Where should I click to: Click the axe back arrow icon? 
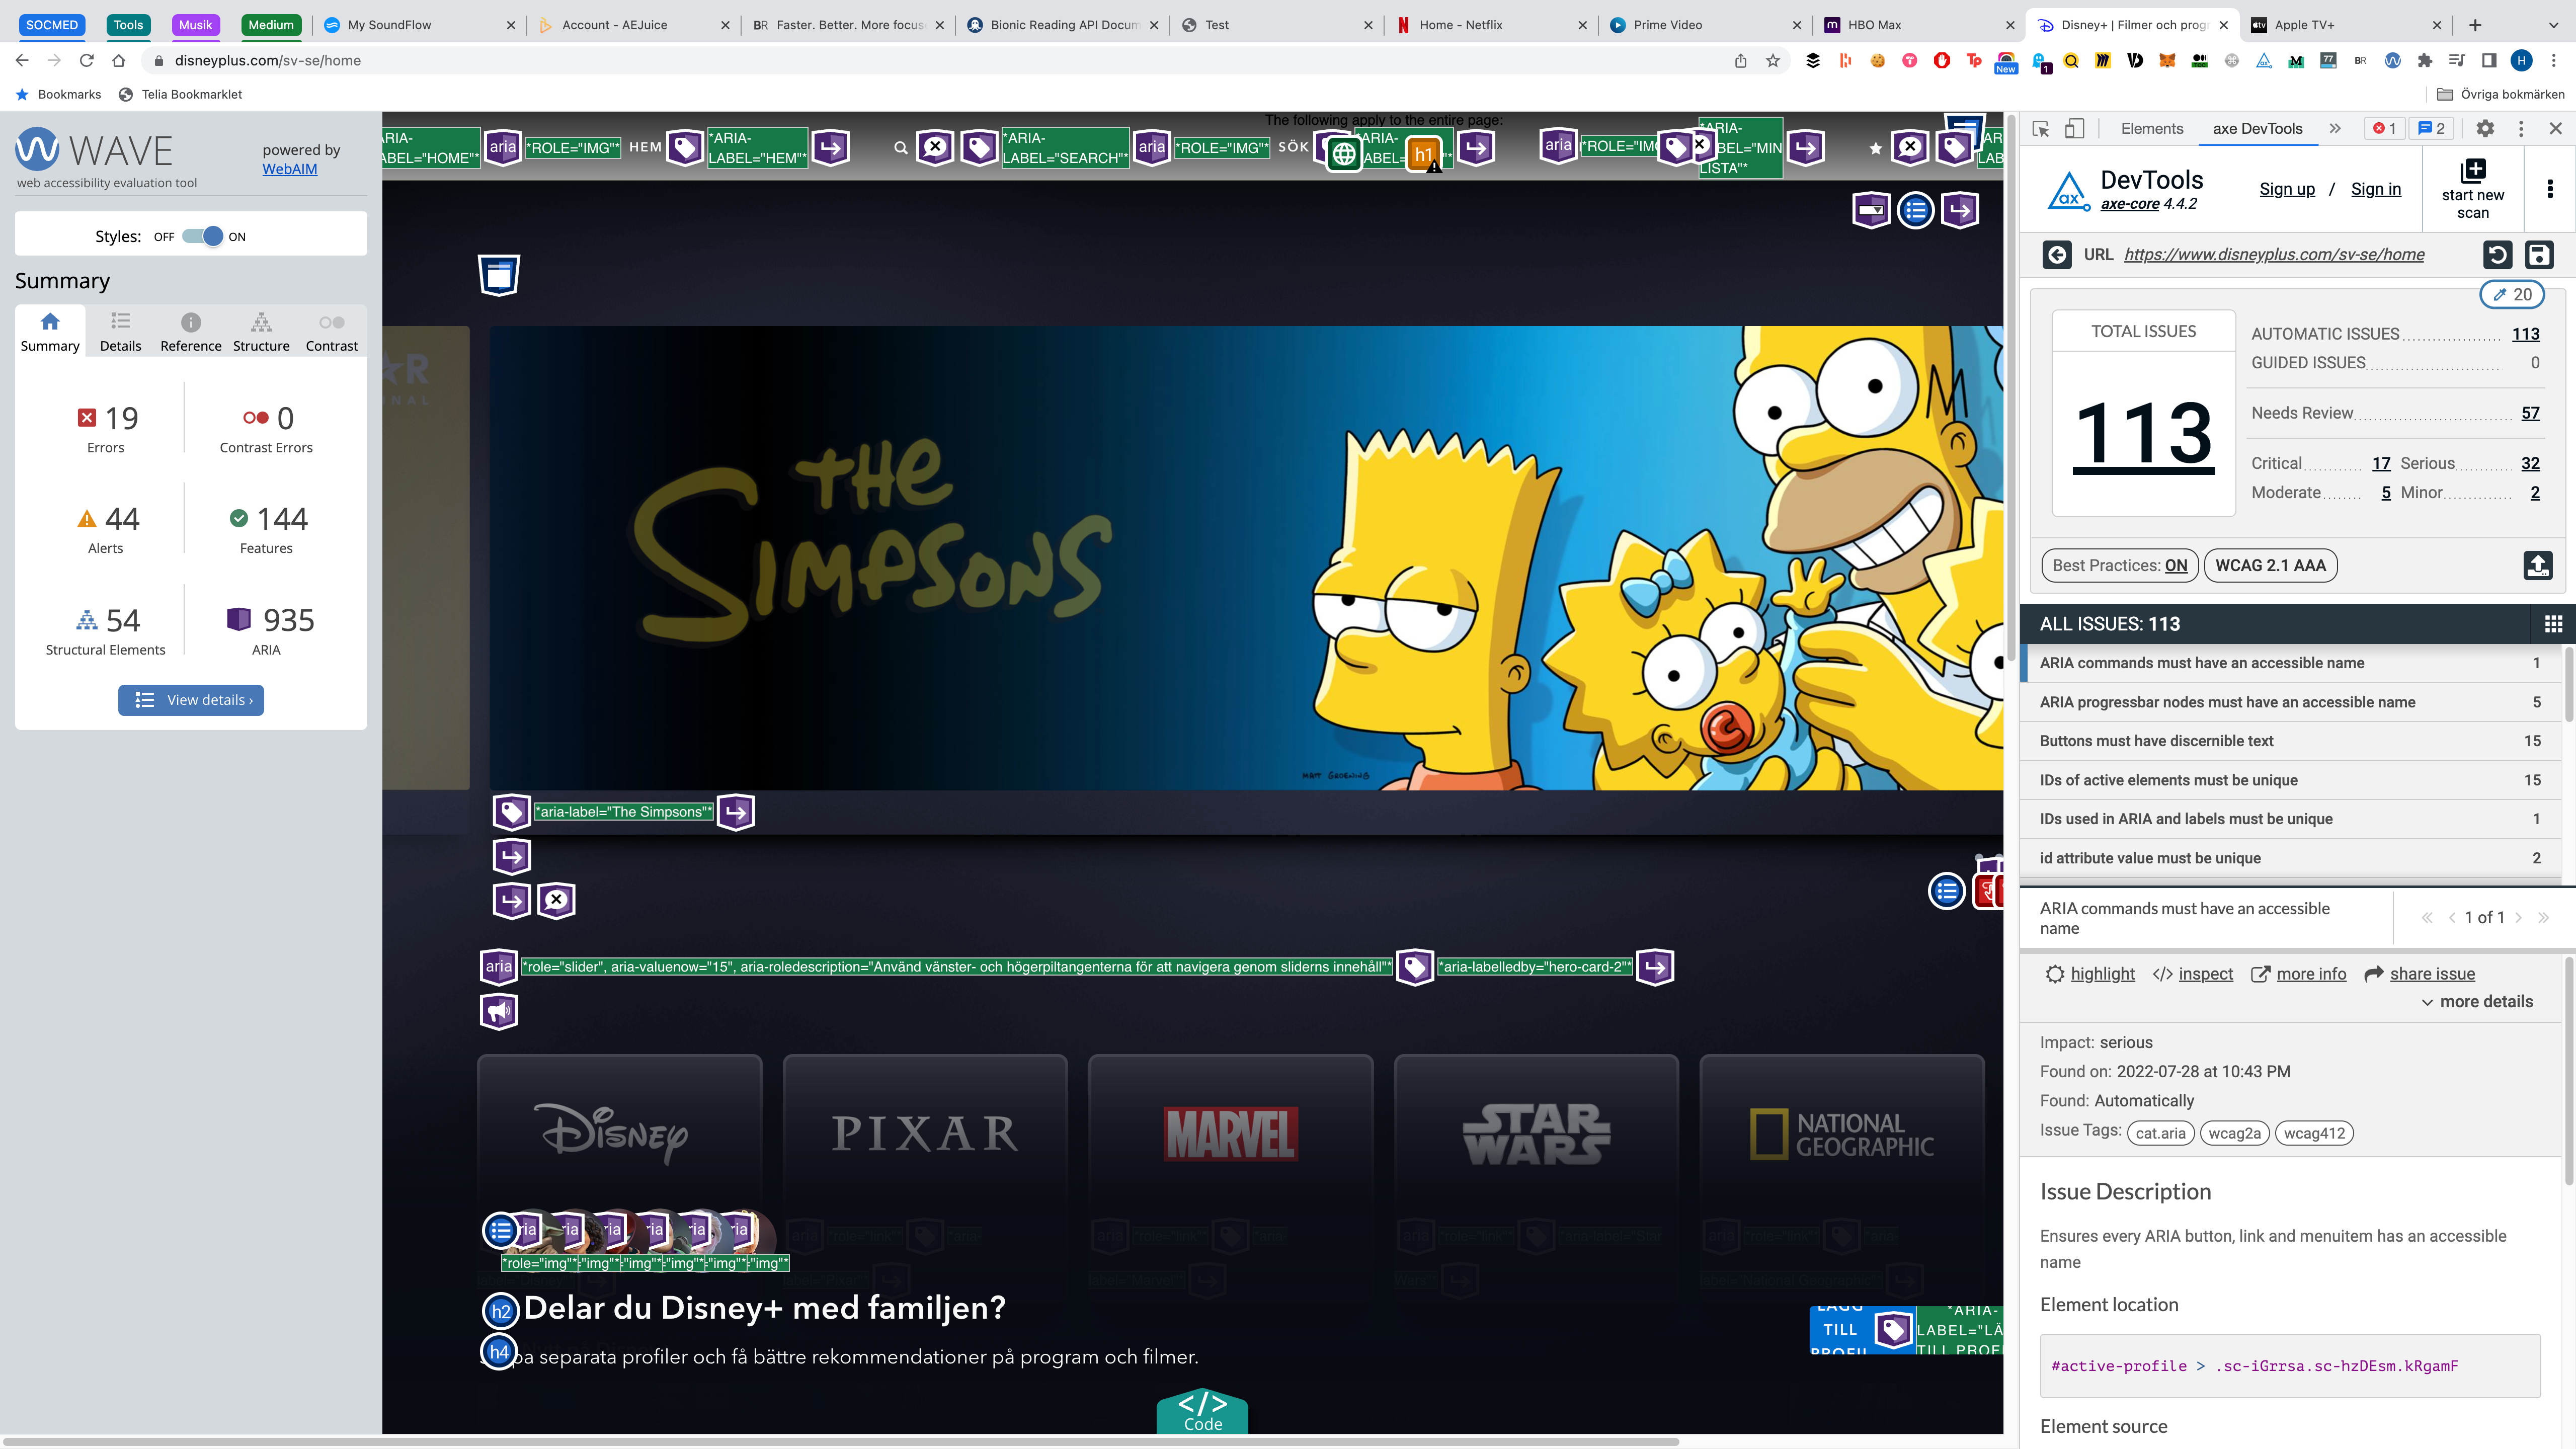pos(2057,255)
